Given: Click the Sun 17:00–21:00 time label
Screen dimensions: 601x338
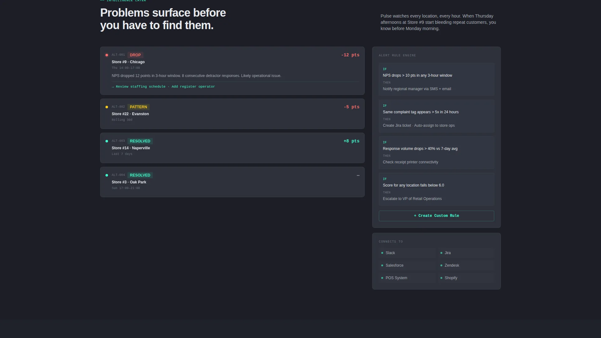Looking at the screenshot, I should (x=126, y=188).
